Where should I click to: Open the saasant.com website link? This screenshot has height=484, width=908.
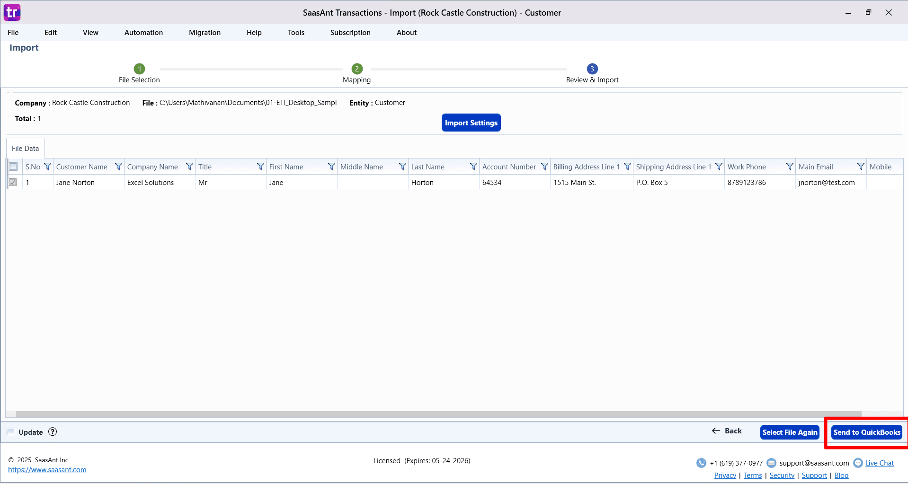tap(47, 470)
